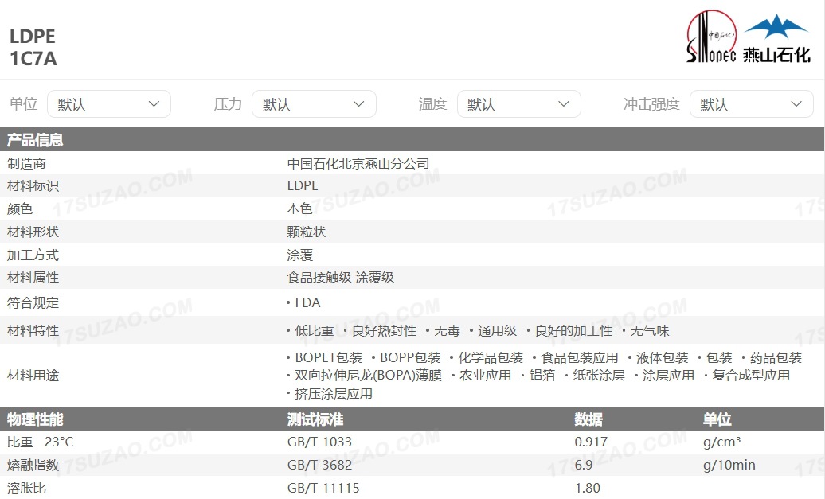Click the 涂层应用 application tag

tap(668, 376)
